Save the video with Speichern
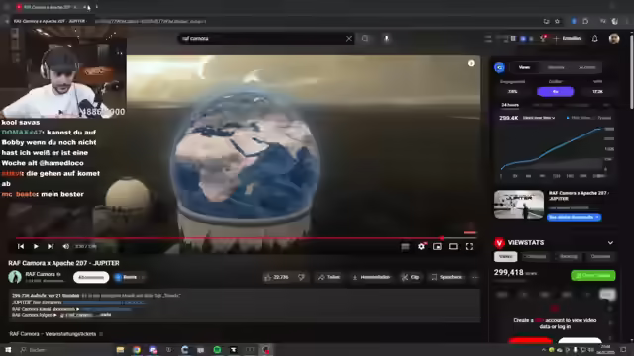634x356 pixels. coord(446,277)
